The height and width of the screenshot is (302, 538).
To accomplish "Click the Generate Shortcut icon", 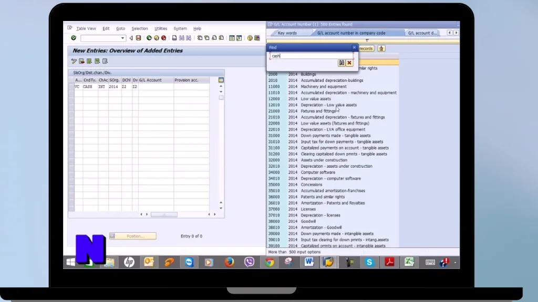I will (239, 38).
